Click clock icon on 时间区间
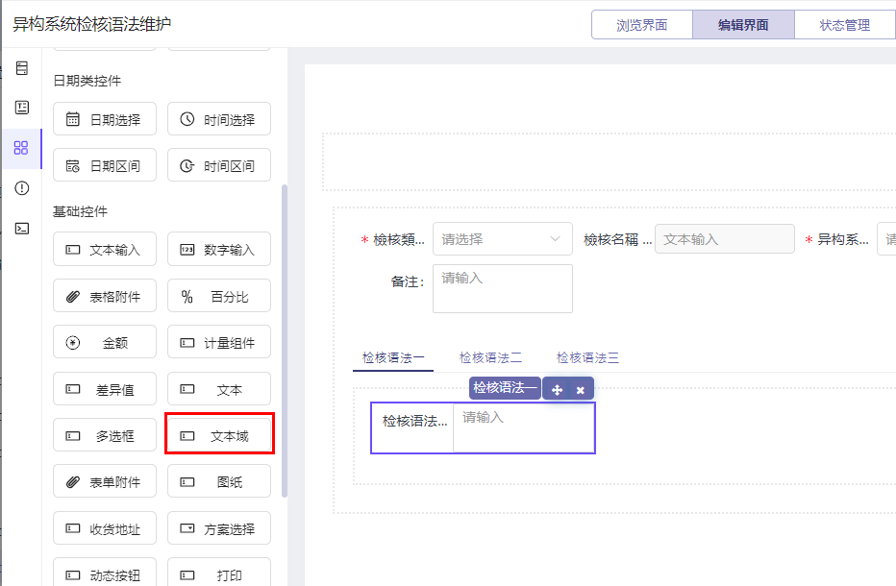The width and height of the screenshot is (896, 586). (187, 165)
